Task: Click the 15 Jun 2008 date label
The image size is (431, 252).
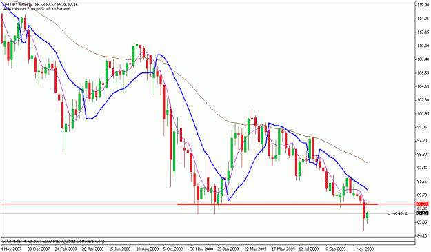Action: click(x=120, y=249)
